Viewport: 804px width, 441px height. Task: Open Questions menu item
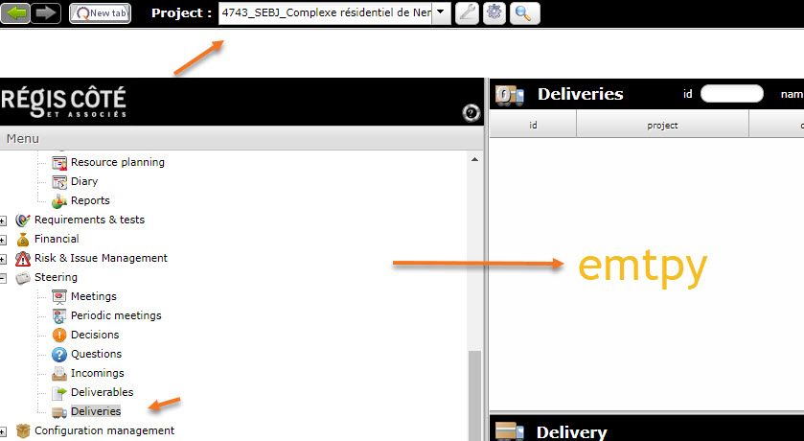pos(96,354)
